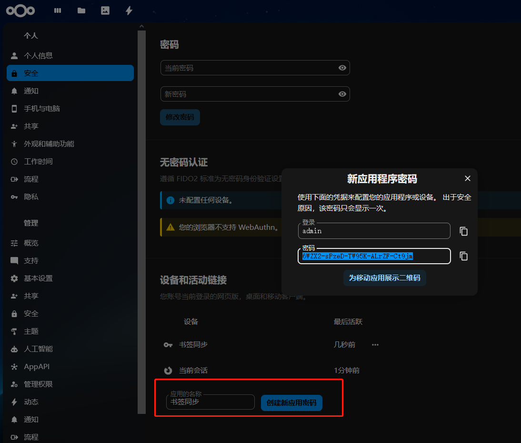
Task: Focus the 新密码 input field
Action: coord(255,94)
